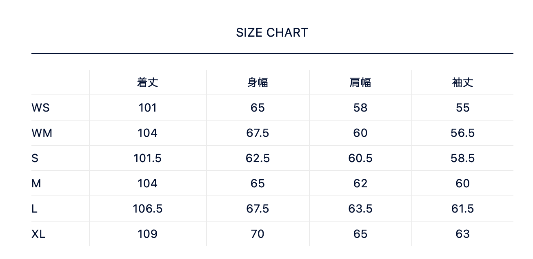
Task: Select the WM size row label
Action: [x=42, y=133]
